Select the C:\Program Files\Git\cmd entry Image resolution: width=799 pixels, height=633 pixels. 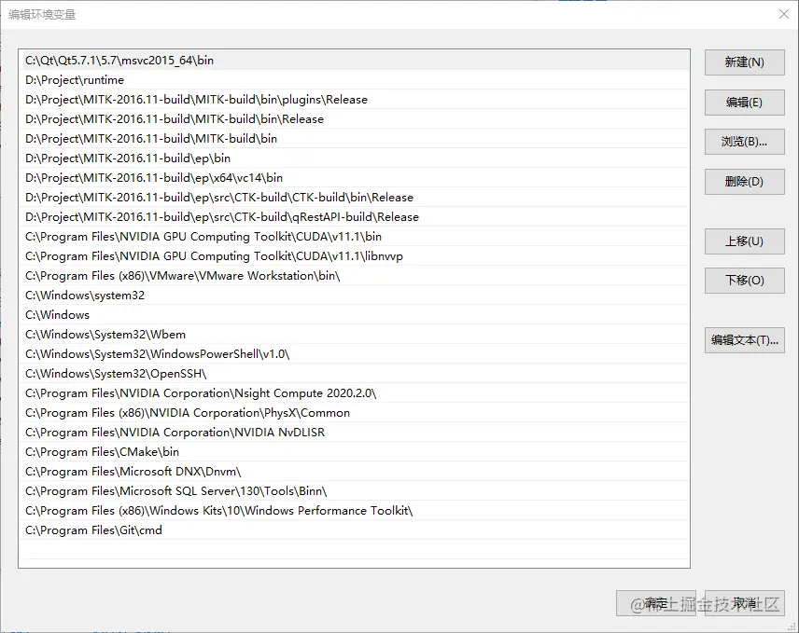click(356, 530)
